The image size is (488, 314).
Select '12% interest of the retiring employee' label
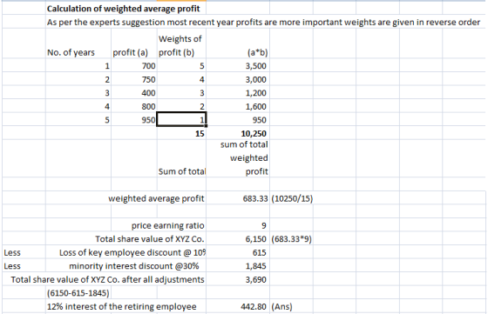(122, 306)
